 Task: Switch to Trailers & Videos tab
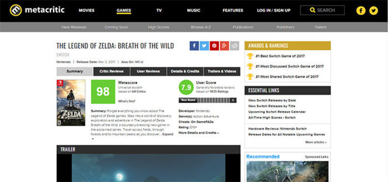coord(222,71)
